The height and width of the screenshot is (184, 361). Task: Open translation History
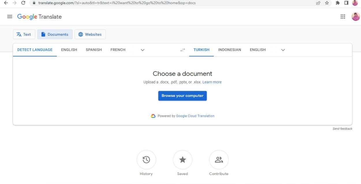point(146,160)
